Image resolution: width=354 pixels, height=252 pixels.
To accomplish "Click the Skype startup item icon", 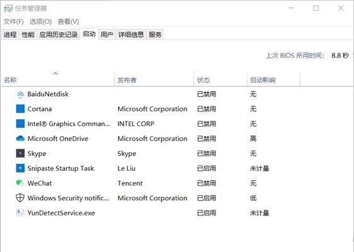I will point(20,154).
